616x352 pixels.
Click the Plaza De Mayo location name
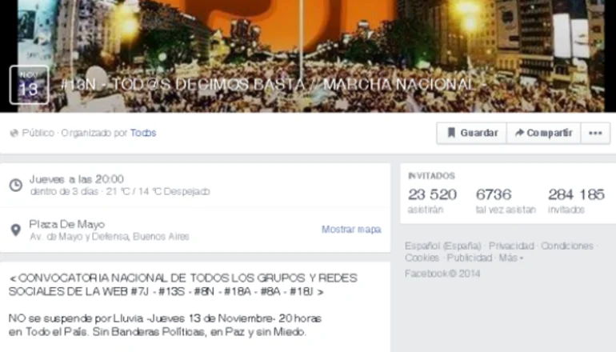tap(67, 224)
